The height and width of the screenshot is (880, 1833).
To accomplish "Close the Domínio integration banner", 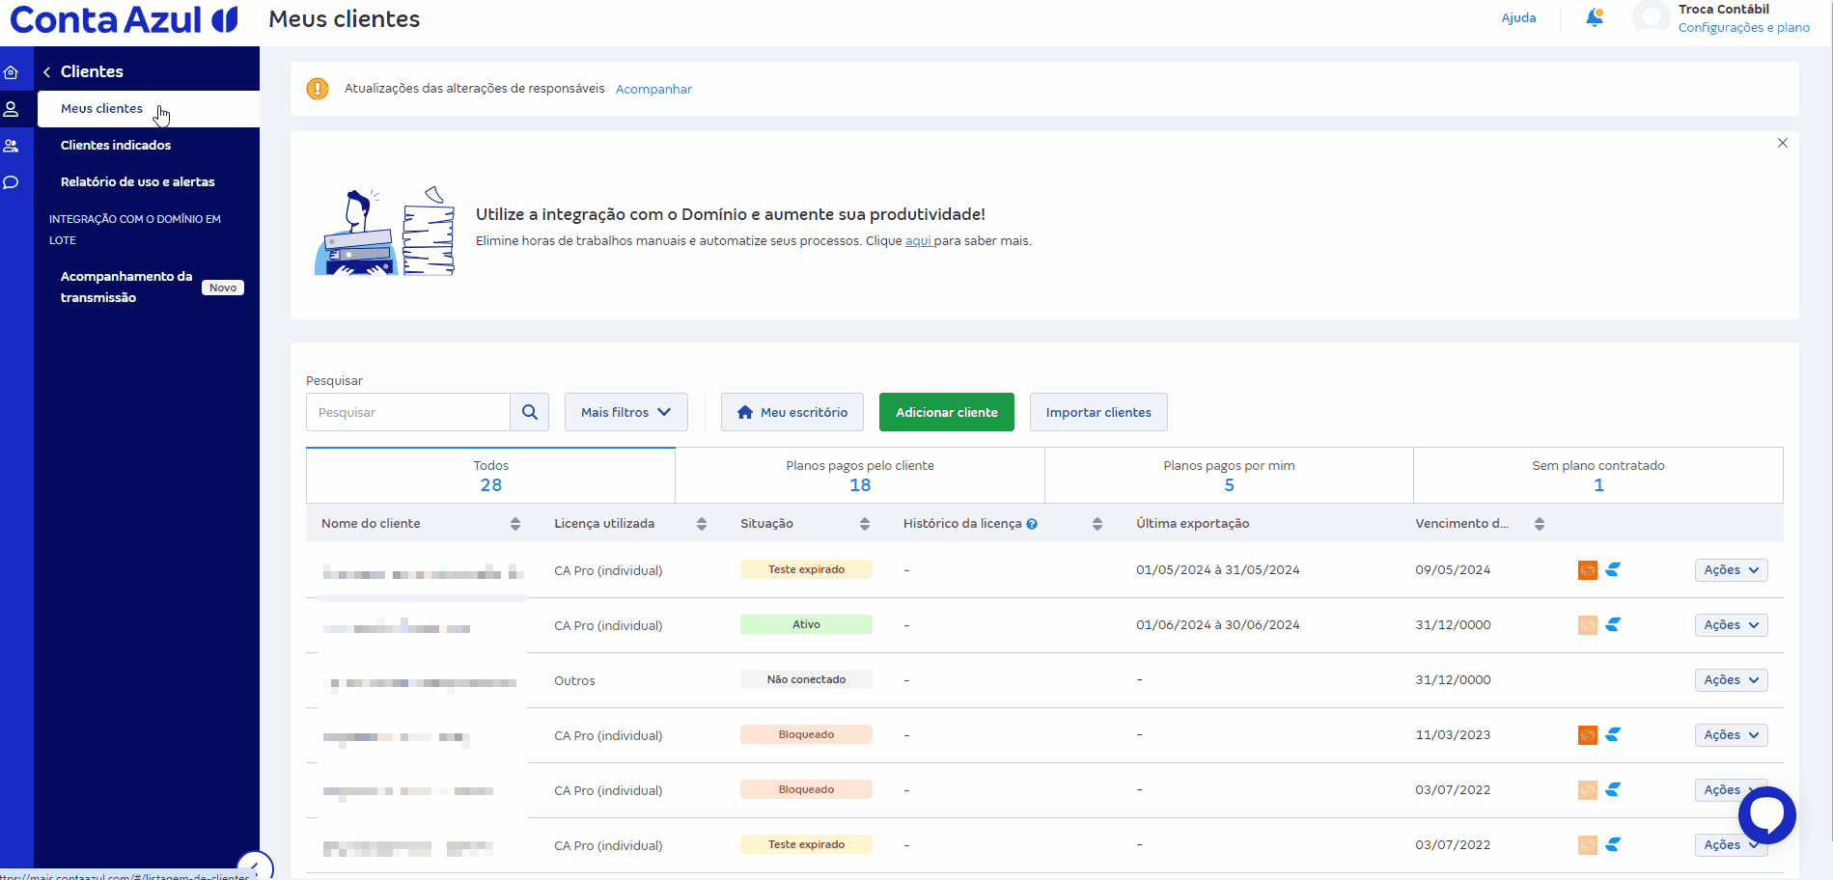I will coord(1783,143).
